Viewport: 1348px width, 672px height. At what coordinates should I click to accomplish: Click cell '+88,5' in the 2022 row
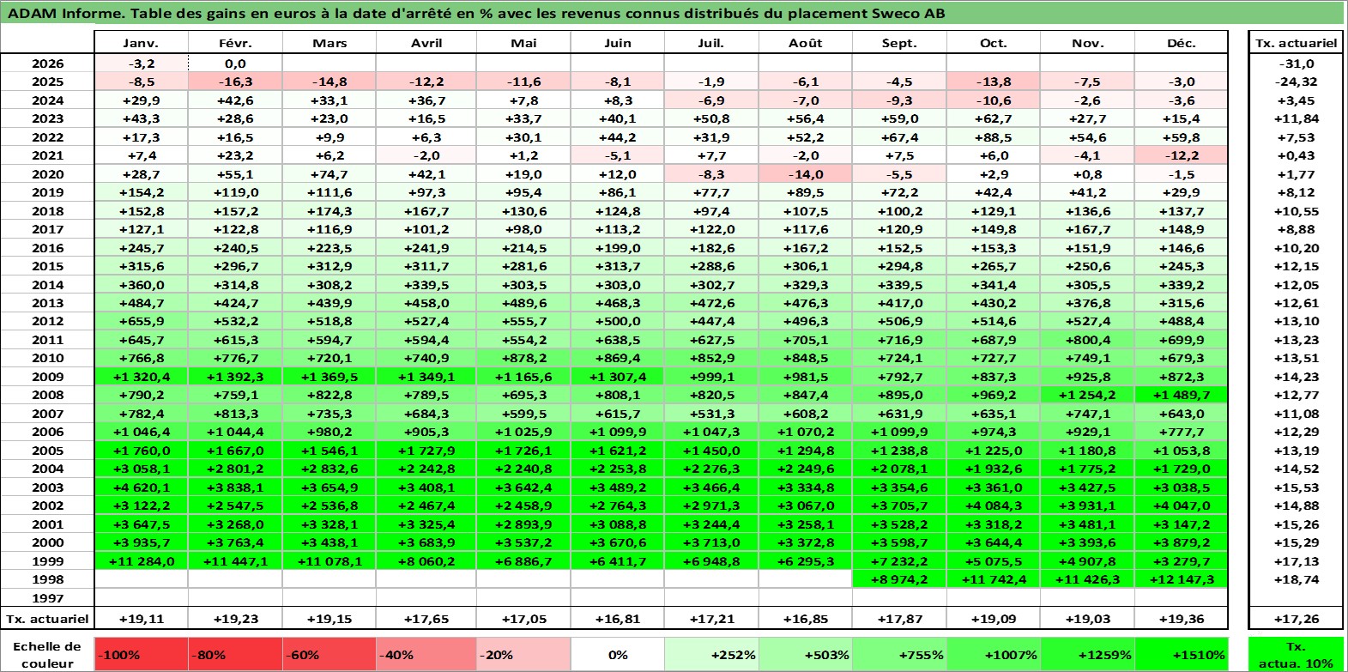[993, 137]
